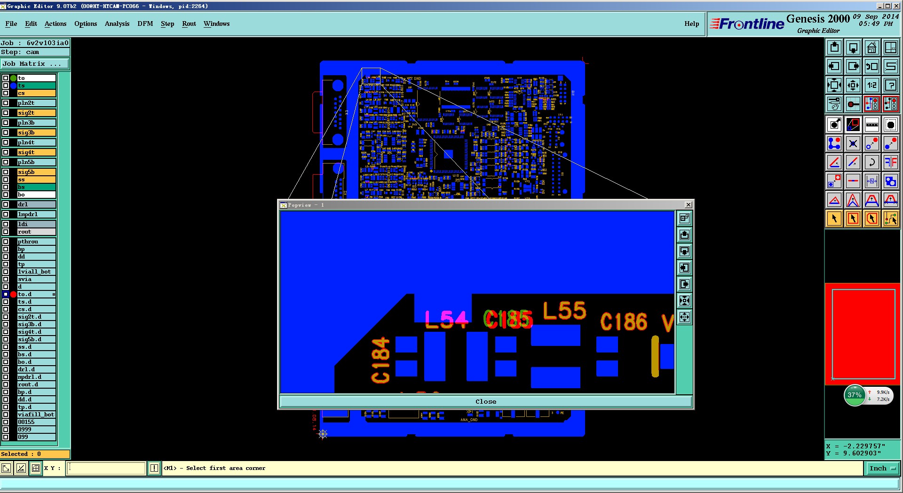Click the red color dot of layer to.d
This screenshot has height=493, width=903.
14,294
